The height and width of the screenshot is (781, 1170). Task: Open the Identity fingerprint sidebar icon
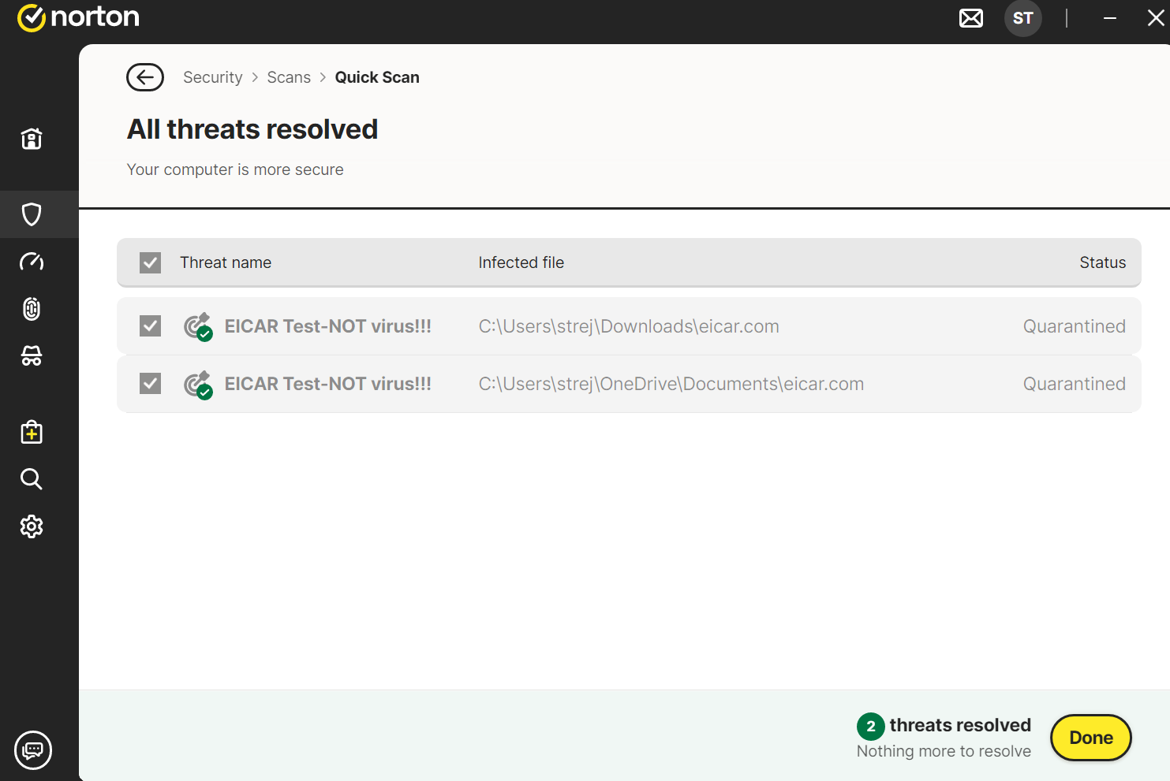click(x=32, y=309)
